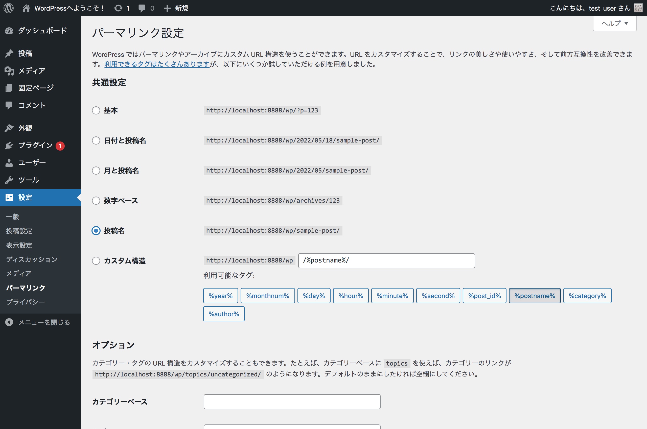Click the comments bubble icon in admin bar
This screenshot has width=647, height=429.
pos(142,8)
